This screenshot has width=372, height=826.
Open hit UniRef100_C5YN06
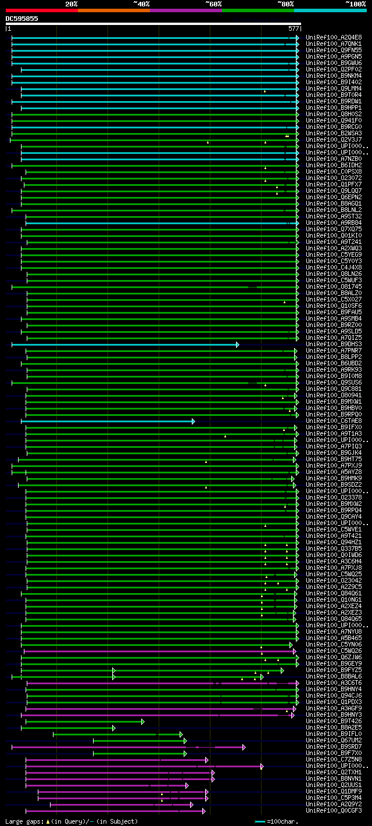point(334,644)
